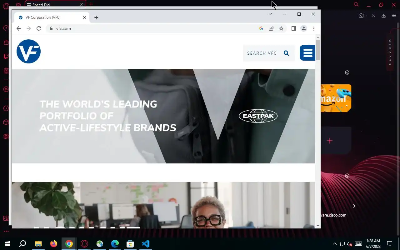Click the scroll-up arrow of the page scrollbar

[x=318, y=37]
